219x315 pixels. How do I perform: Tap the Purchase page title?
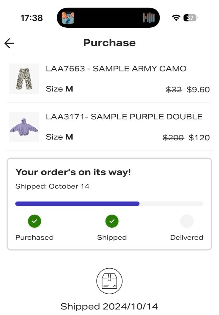click(109, 43)
